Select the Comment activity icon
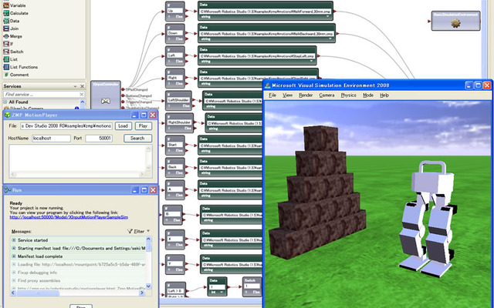This screenshot has height=308, width=494. point(6,75)
